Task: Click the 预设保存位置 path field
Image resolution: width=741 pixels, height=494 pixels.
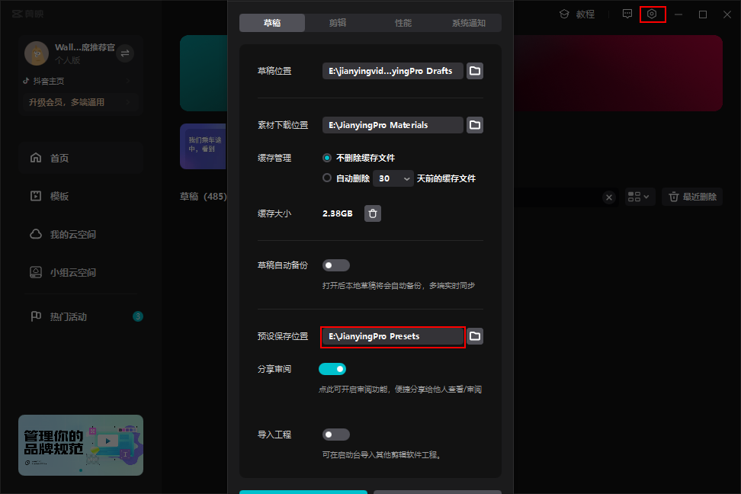Action: tap(393, 336)
